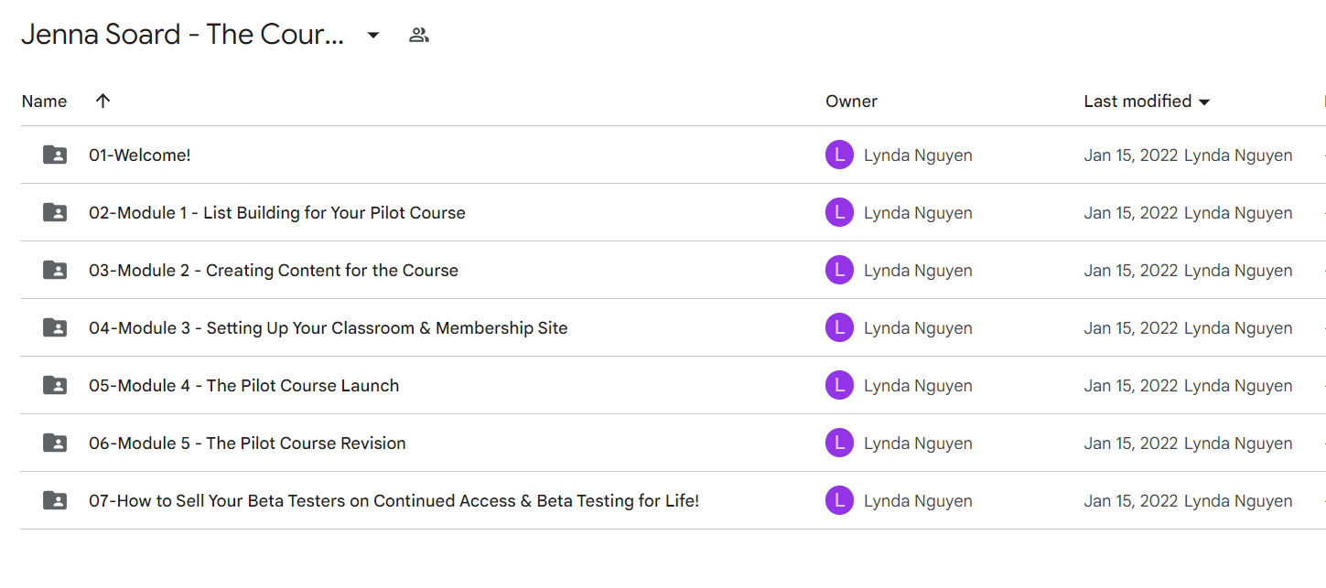Image resolution: width=1326 pixels, height=588 pixels.
Task: Click owner name Lynda Nguyen in 02-Module 1 row
Action: 918,213
